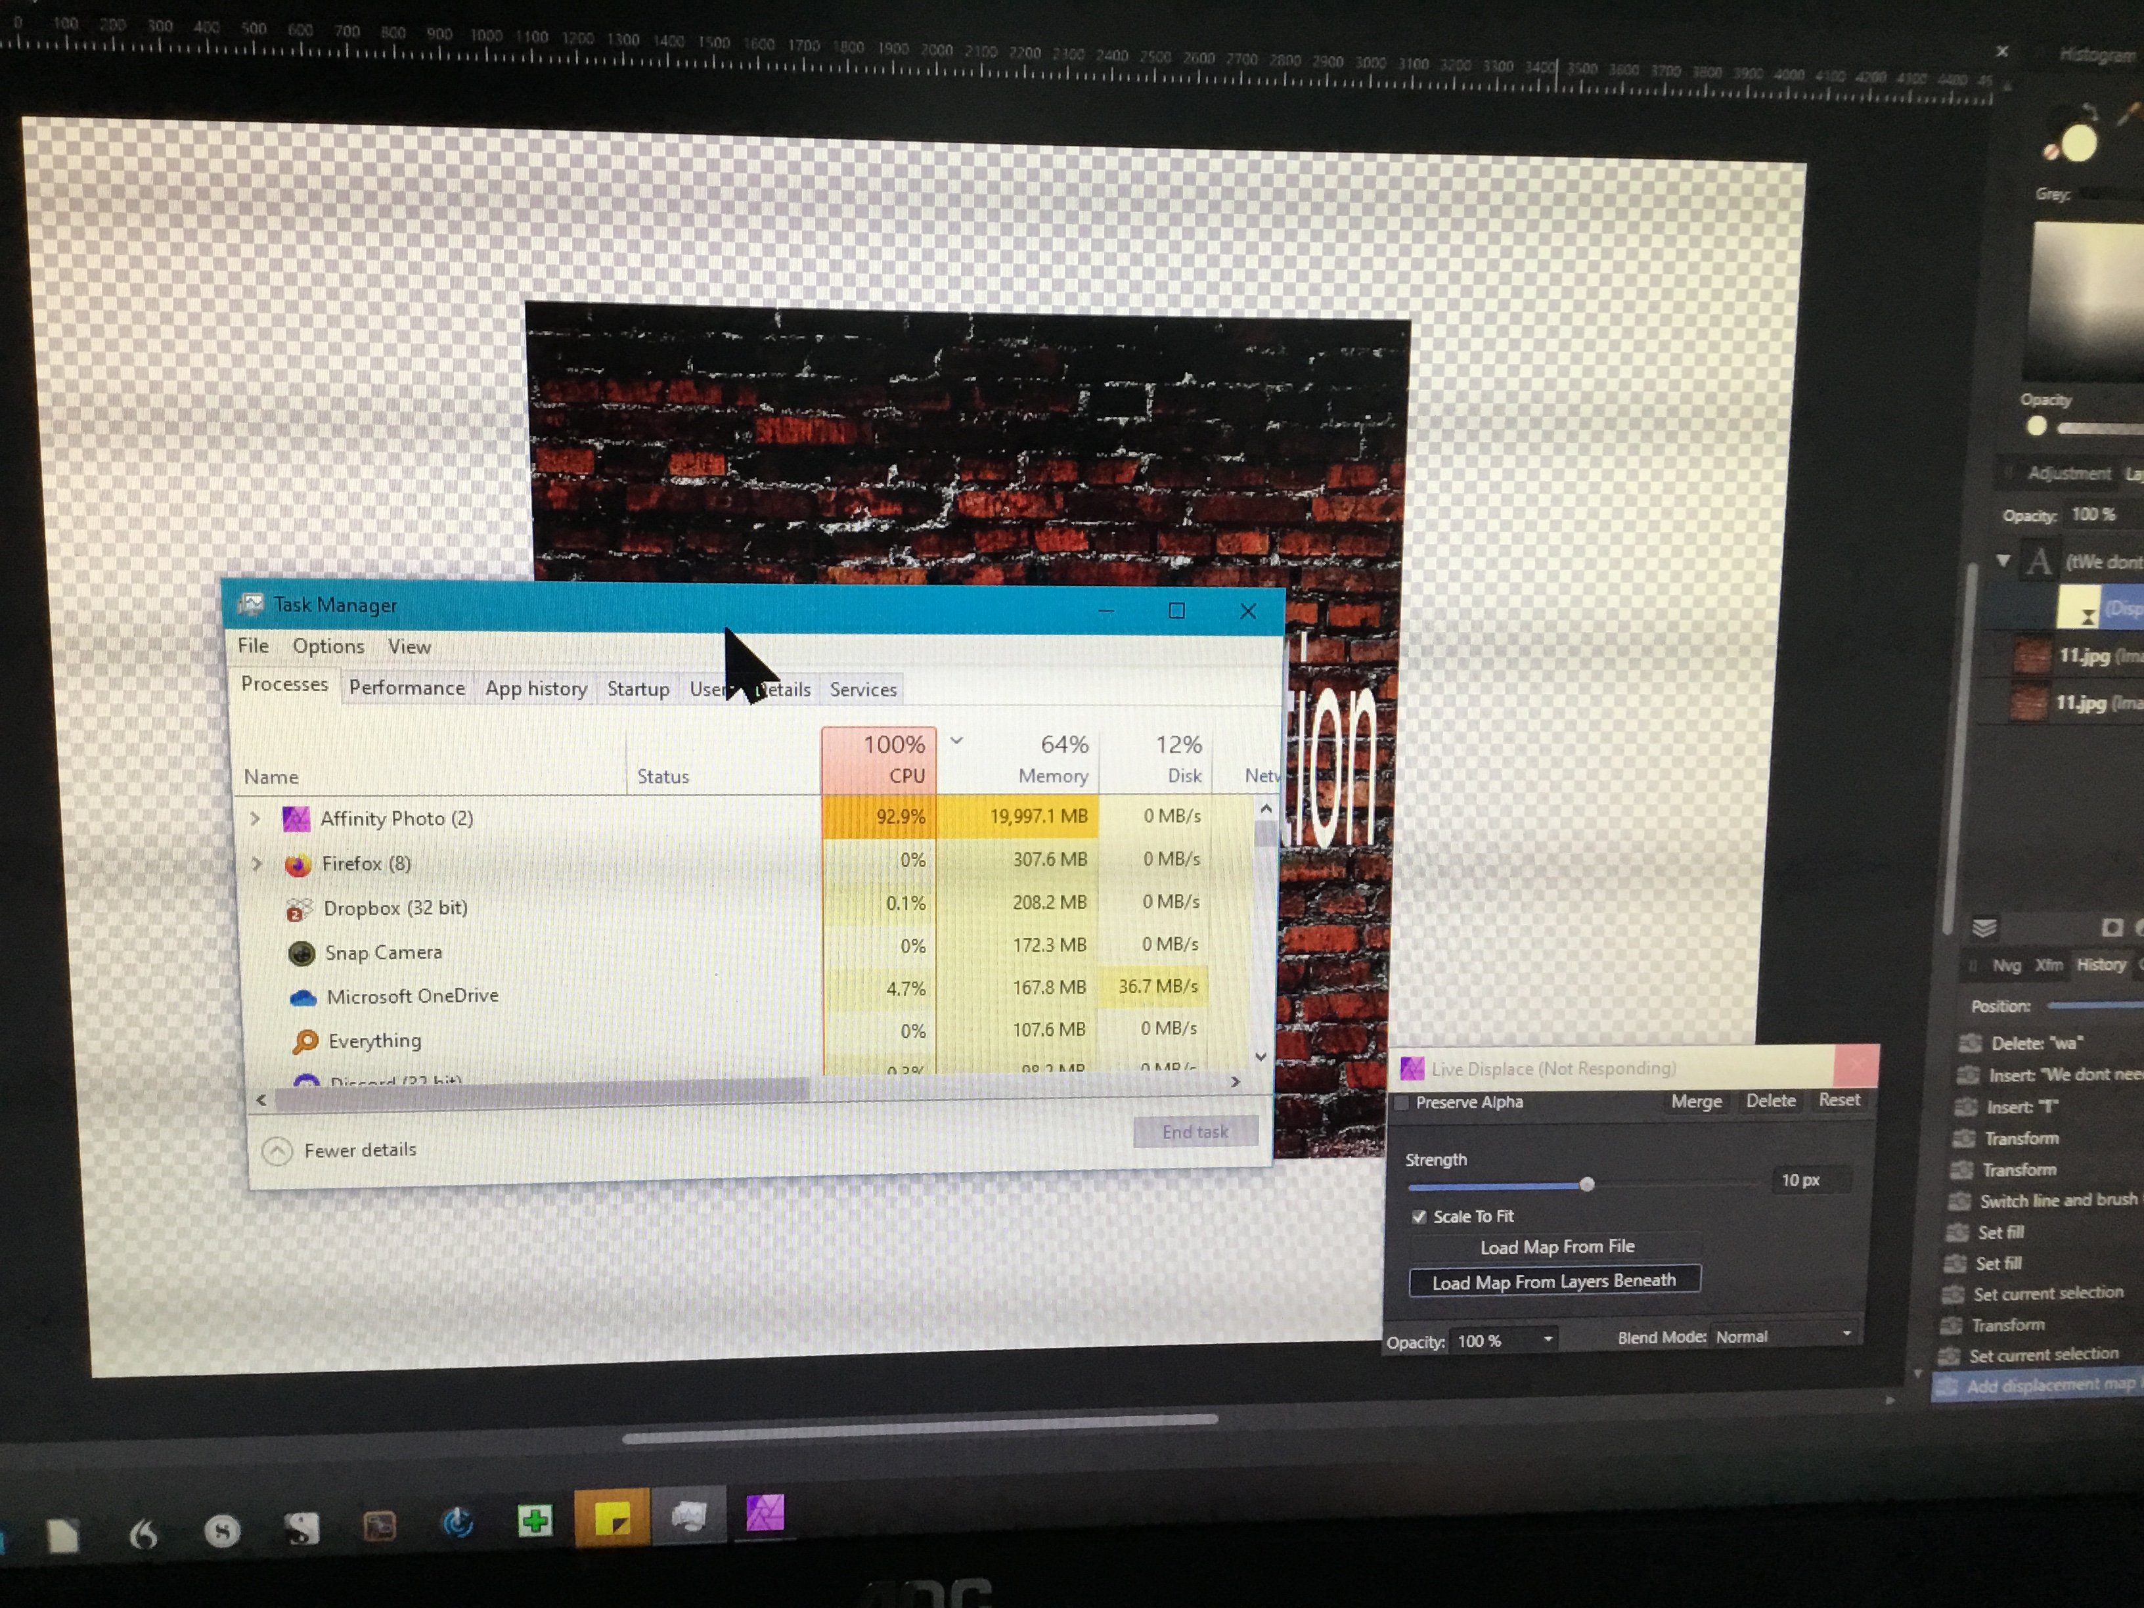Image resolution: width=2144 pixels, height=1608 pixels.
Task: Toggle Preserve Alpha checkbox
Action: click(1402, 1103)
